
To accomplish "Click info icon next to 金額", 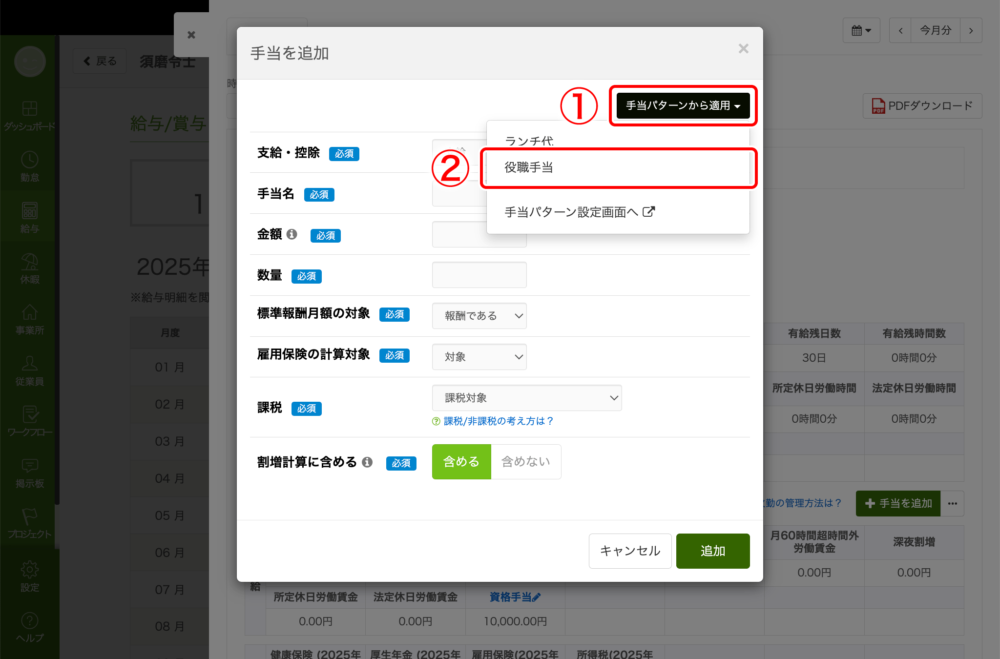I will pyautogui.click(x=292, y=234).
